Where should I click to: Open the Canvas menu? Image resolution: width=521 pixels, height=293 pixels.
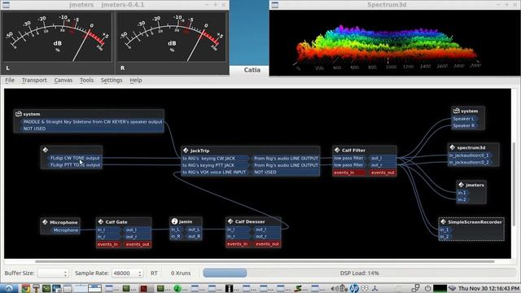63,80
